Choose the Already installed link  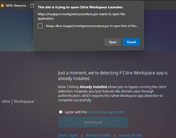pyautogui.click(x=98, y=135)
